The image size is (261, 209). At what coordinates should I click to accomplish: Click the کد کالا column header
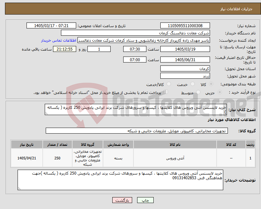click(x=231, y=145)
